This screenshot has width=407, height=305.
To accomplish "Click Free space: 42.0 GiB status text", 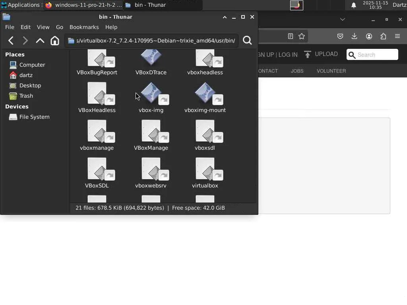I will coord(198,208).
